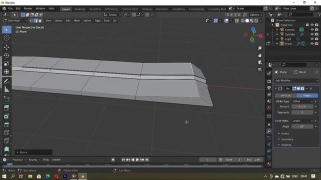Viewport: 321px width, 180px height.
Task: Hide Cylinder in viewport
Action: pyautogui.click(x=312, y=34)
